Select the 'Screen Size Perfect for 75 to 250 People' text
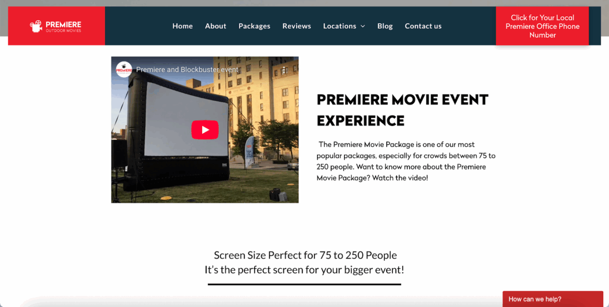Screen dimensions: 609x307 [305, 255]
